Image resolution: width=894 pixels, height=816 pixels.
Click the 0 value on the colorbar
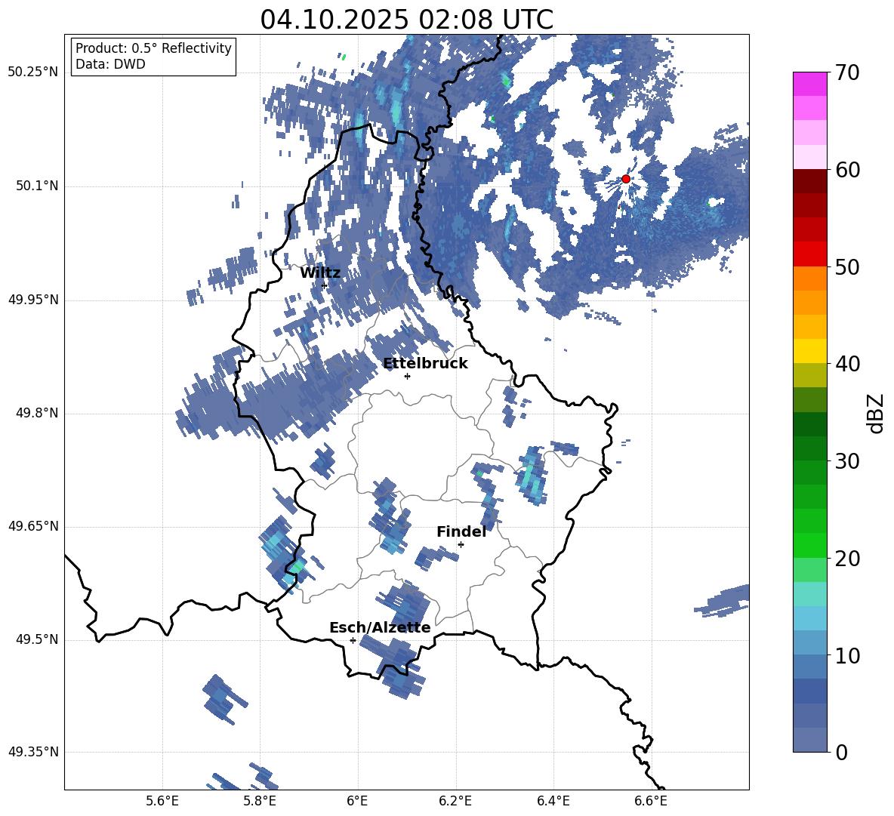pyautogui.click(x=841, y=752)
